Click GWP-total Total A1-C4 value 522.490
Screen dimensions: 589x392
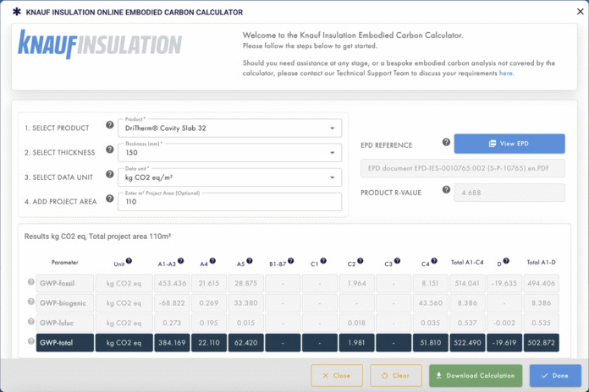point(467,343)
